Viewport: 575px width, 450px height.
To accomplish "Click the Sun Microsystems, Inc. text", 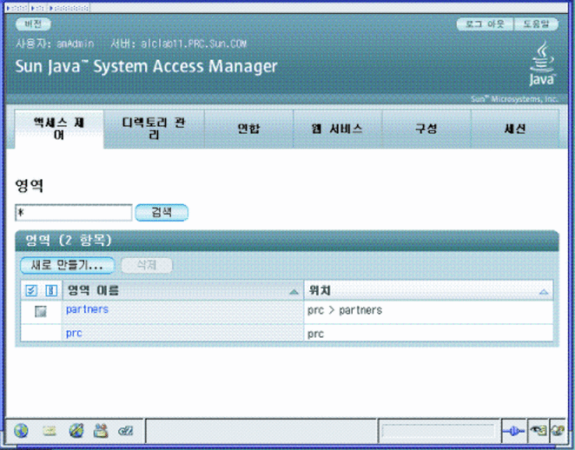I will point(514,99).
